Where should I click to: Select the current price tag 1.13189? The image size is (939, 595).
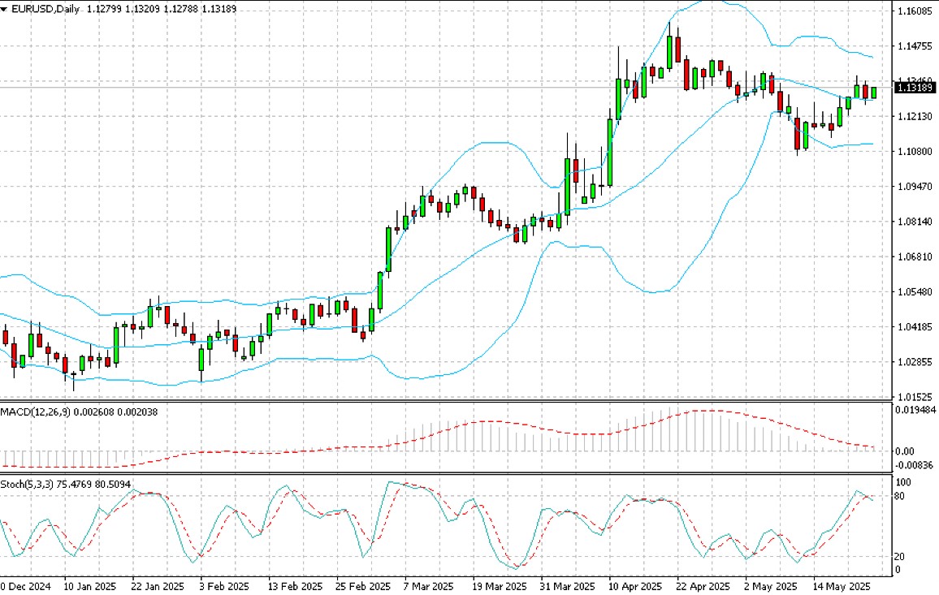(x=915, y=87)
